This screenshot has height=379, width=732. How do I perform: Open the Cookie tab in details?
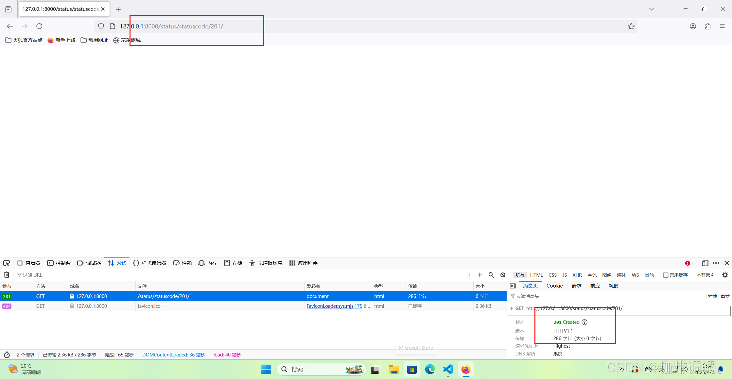click(554, 286)
